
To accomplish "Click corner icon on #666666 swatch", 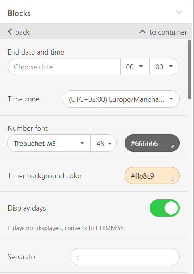I will pos(172,146).
